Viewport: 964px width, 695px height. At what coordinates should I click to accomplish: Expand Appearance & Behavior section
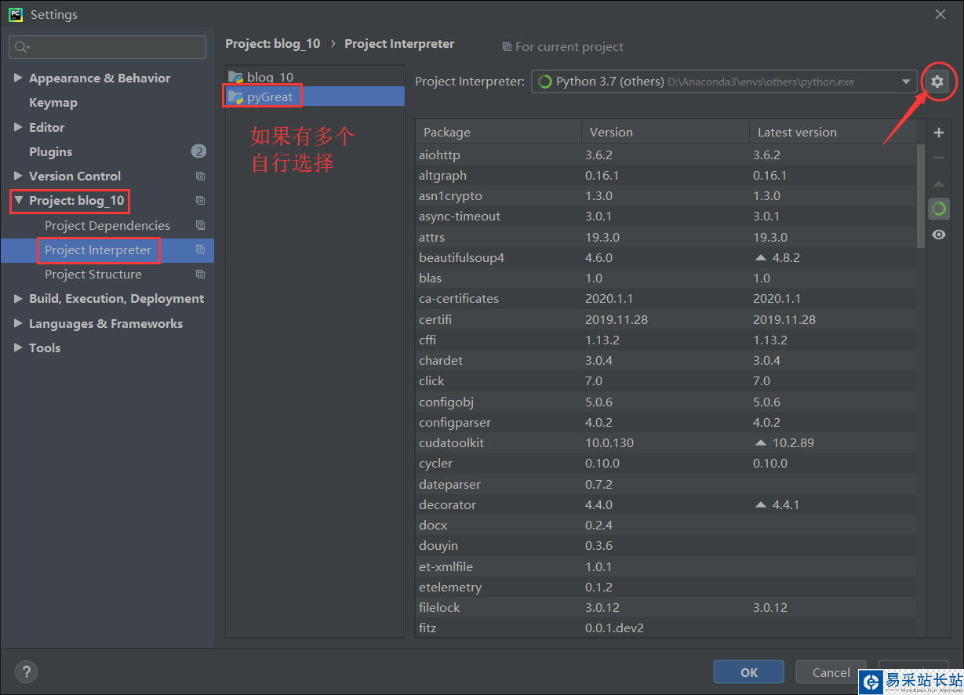18,78
